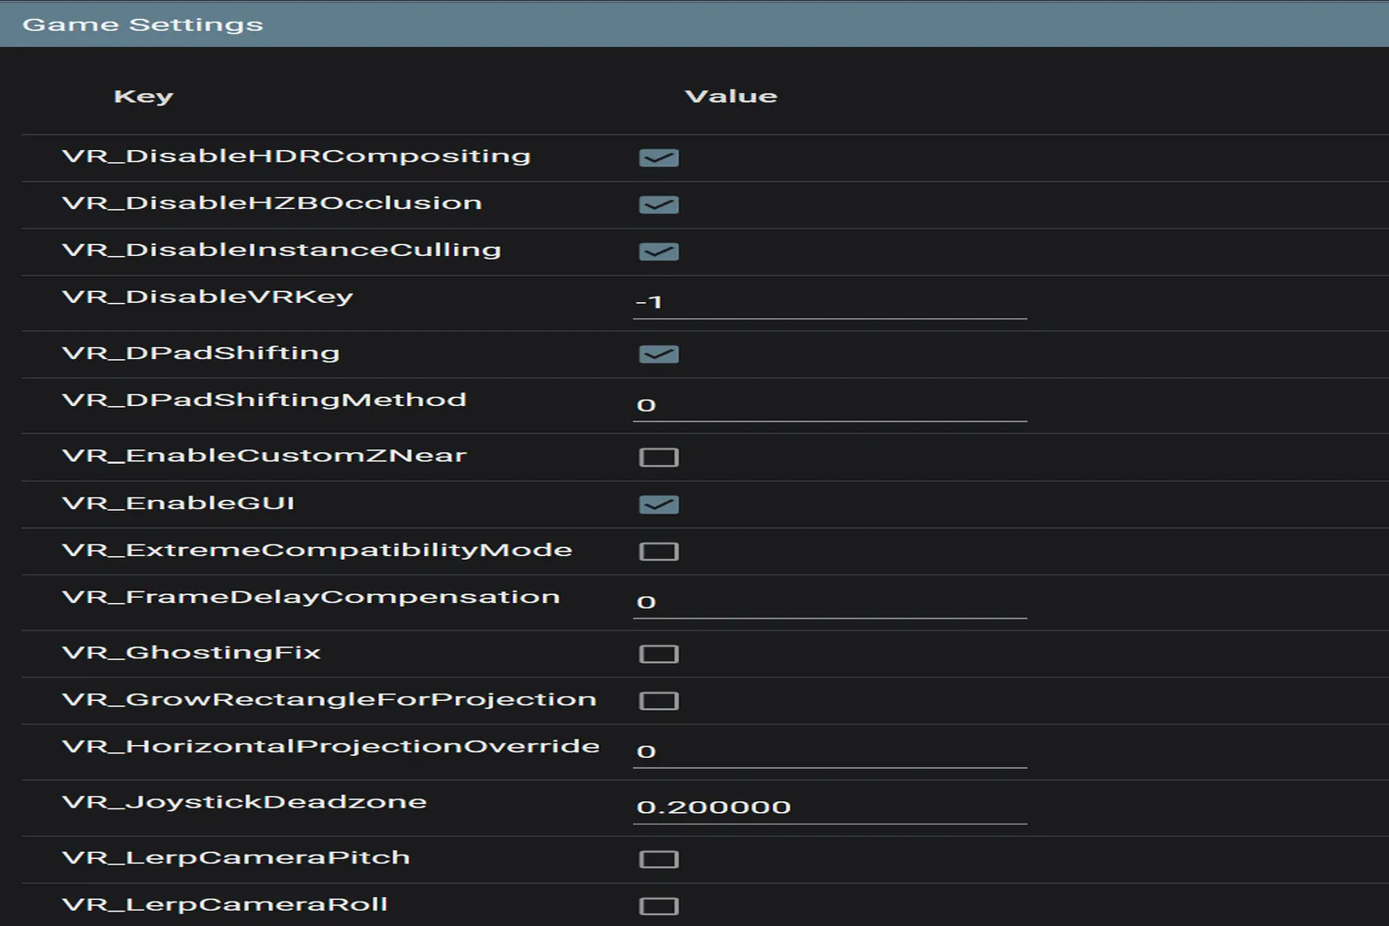Click the VR_GhostingFix key label

[192, 653]
